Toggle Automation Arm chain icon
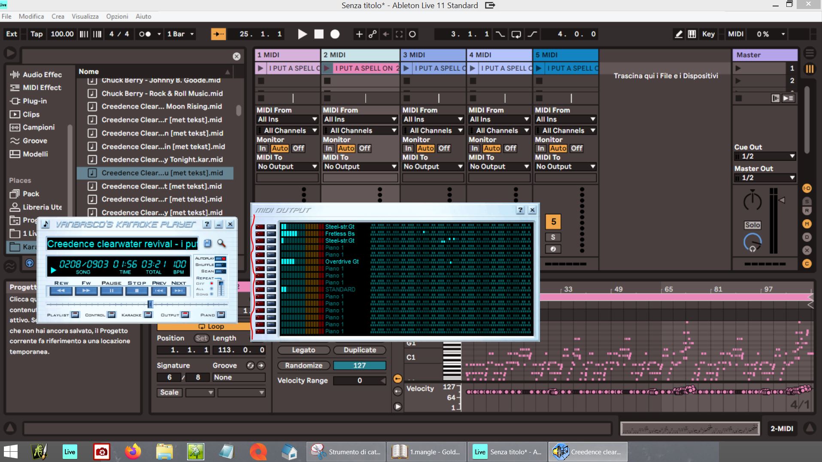Viewport: 822px width, 462px height. [x=373, y=34]
